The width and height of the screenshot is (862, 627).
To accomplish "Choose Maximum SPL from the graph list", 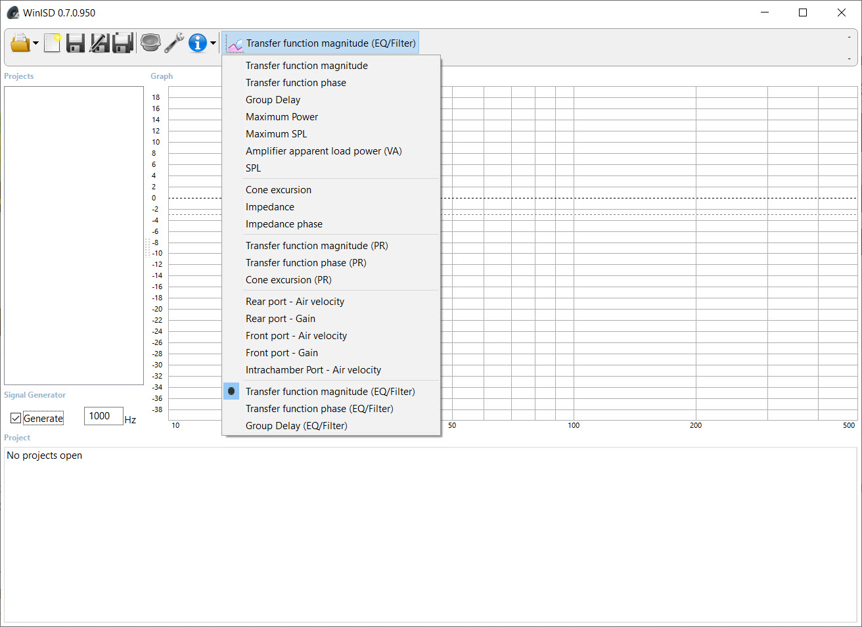I will 276,134.
